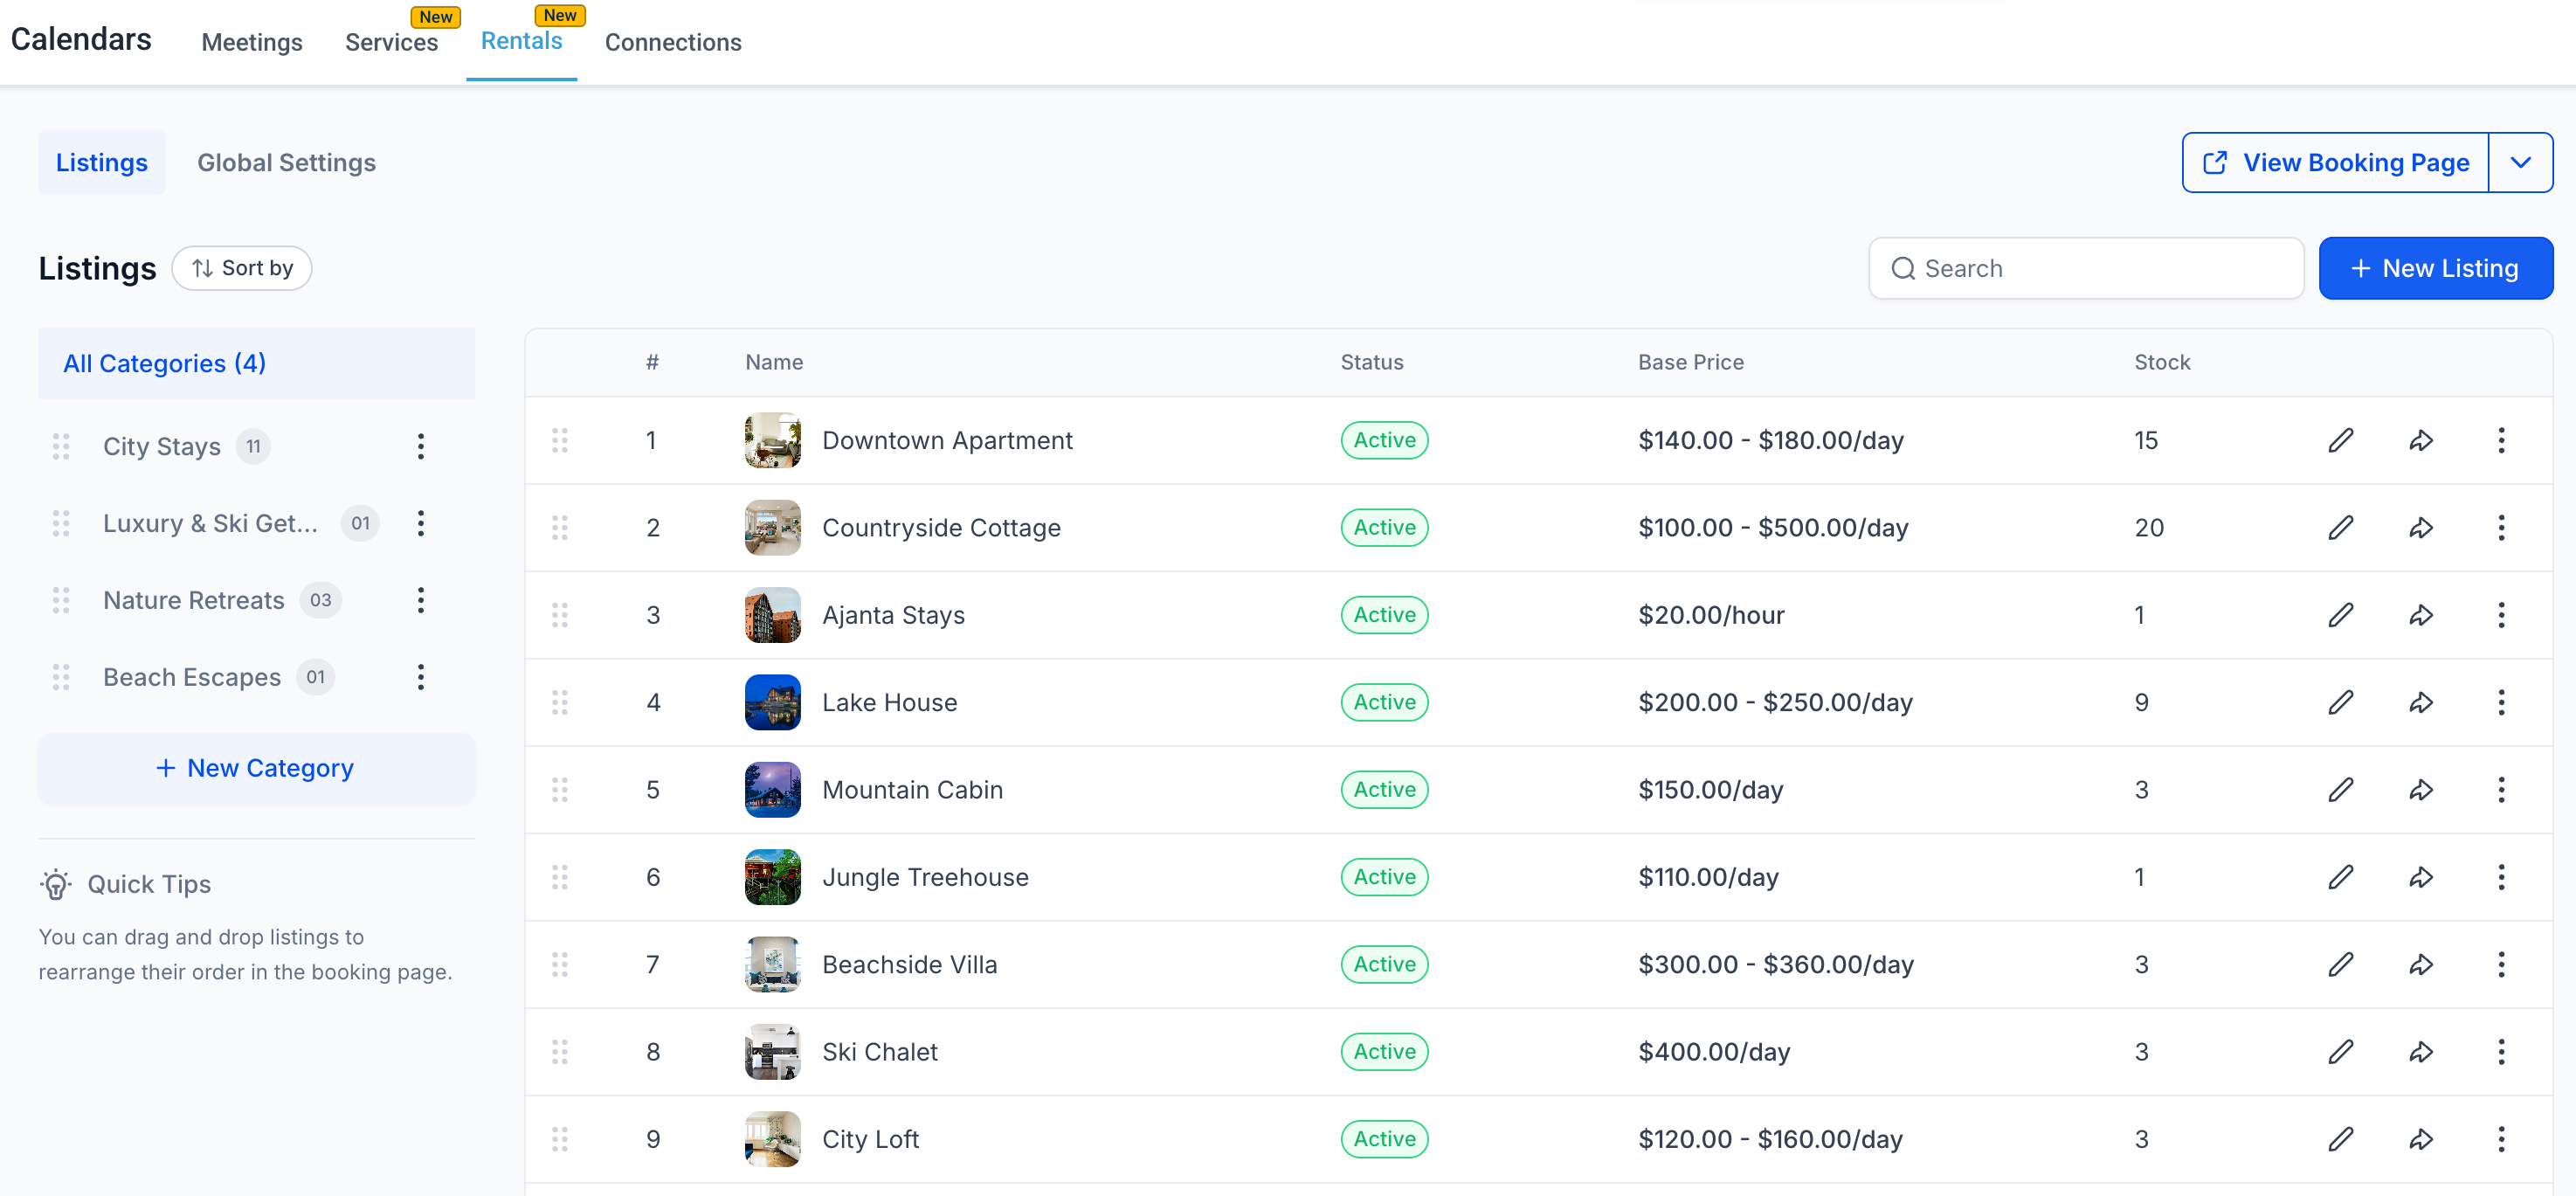This screenshot has width=2576, height=1196.
Task: Open the kebab menu for Countryside Cottage row
Action: click(x=2501, y=527)
